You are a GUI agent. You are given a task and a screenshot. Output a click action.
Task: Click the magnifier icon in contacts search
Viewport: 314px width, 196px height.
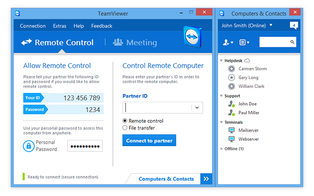click(x=292, y=42)
